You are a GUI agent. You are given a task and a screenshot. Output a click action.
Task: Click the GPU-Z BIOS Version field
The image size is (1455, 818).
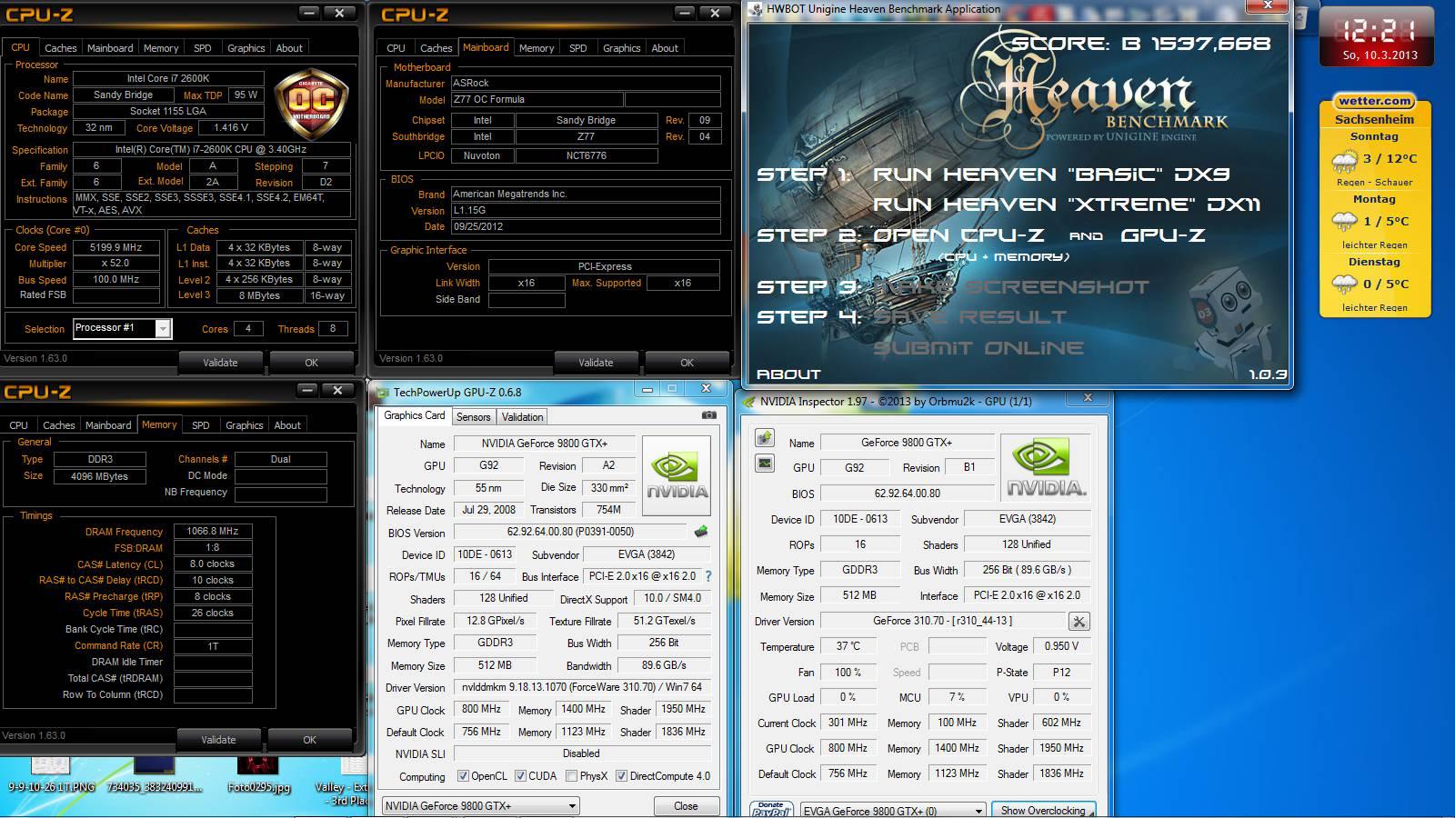[x=569, y=532]
